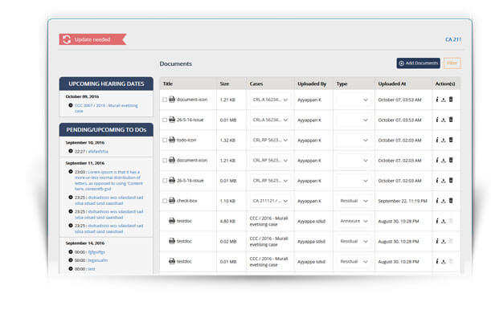
Task: Open CCC 3067 / 2016 hearing link
Action: pos(106,108)
